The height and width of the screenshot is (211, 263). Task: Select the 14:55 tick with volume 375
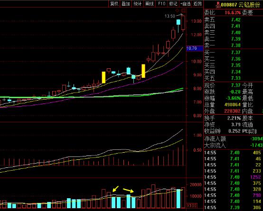point(234,183)
